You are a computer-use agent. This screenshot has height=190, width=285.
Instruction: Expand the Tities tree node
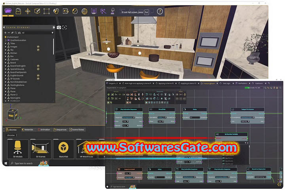6,44
